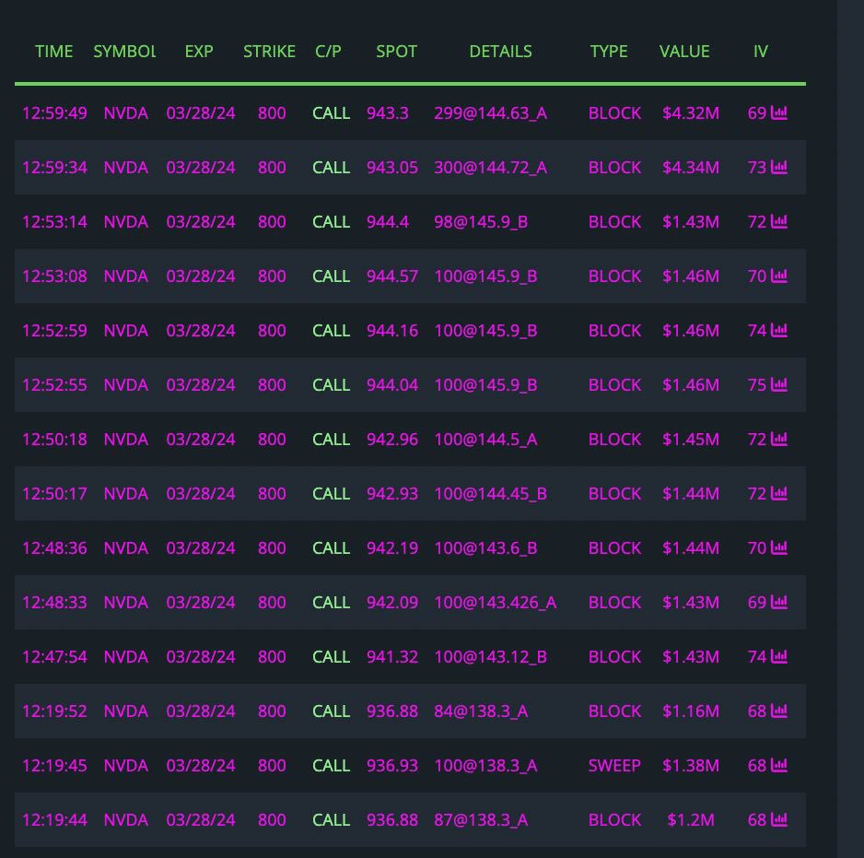
Task: Sort by the C/P column header
Action: [329, 52]
